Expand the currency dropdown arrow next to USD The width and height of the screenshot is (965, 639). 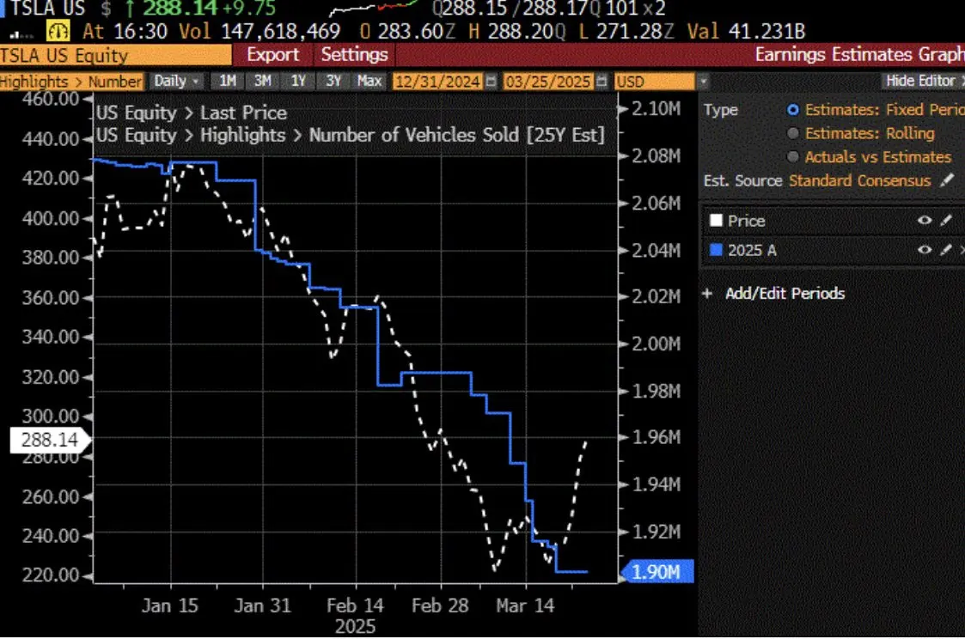[703, 82]
